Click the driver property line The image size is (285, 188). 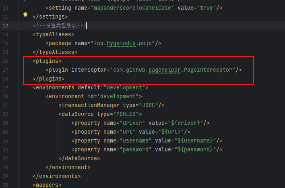pos(140,123)
